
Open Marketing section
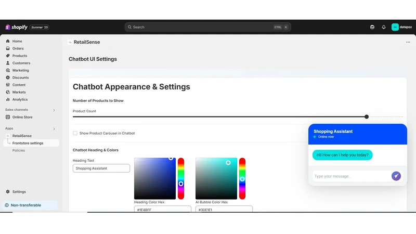[x=20, y=70]
